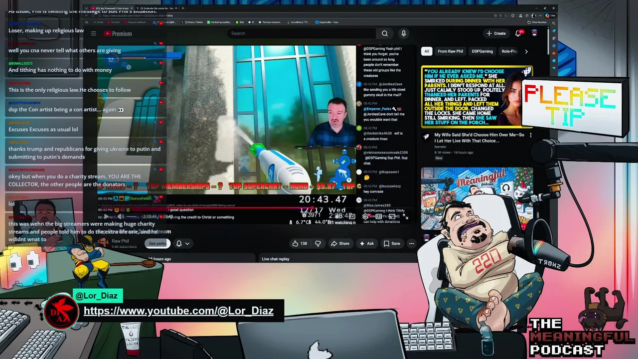Open the tab search dropdown arrow
This screenshot has width=638, height=359.
point(86,8)
